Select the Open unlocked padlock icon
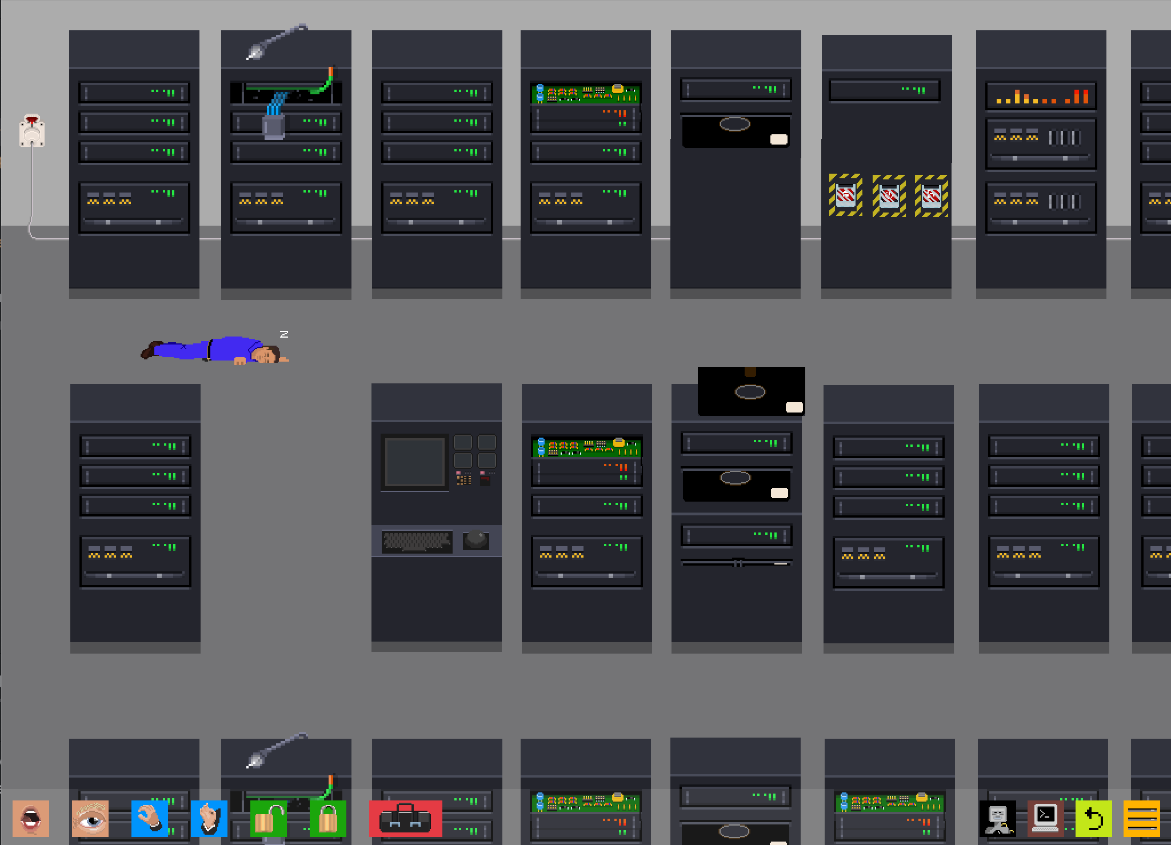Image resolution: width=1171 pixels, height=845 pixels. click(x=268, y=818)
